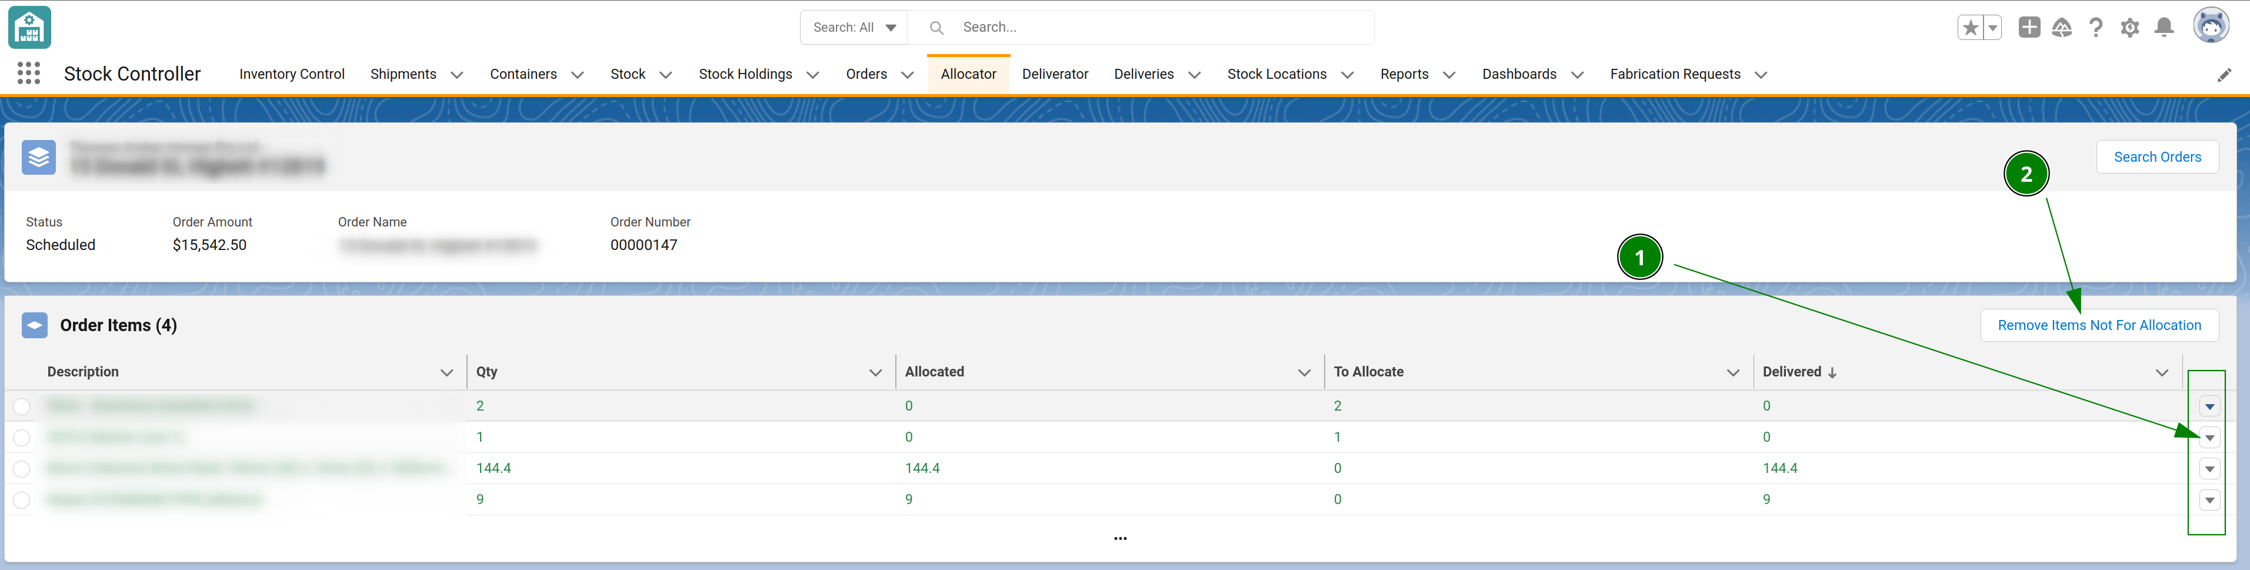This screenshot has width=2250, height=570.
Task: Click the Stock Controller app logo
Action: click(29, 27)
